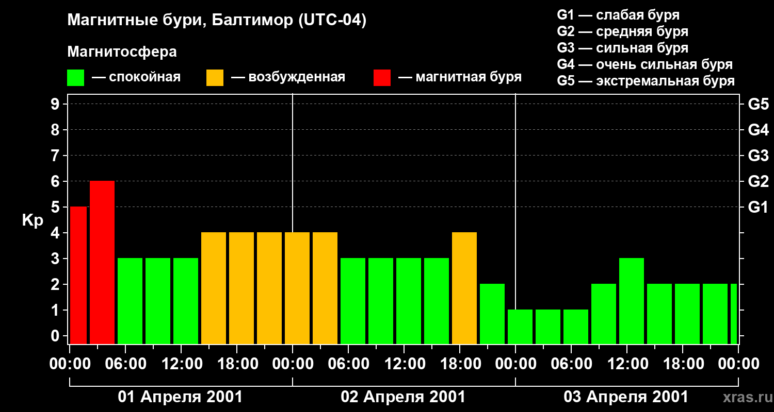The image size is (774, 412).
Task: Click the G3 label on the right axis
Action: [x=758, y=156]
